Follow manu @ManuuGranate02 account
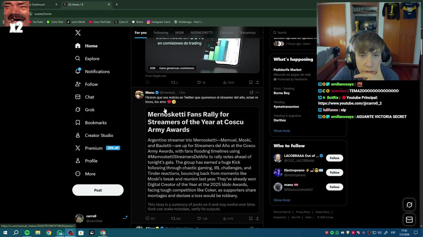Screen dimensions: 423x237 coord(334,187)
